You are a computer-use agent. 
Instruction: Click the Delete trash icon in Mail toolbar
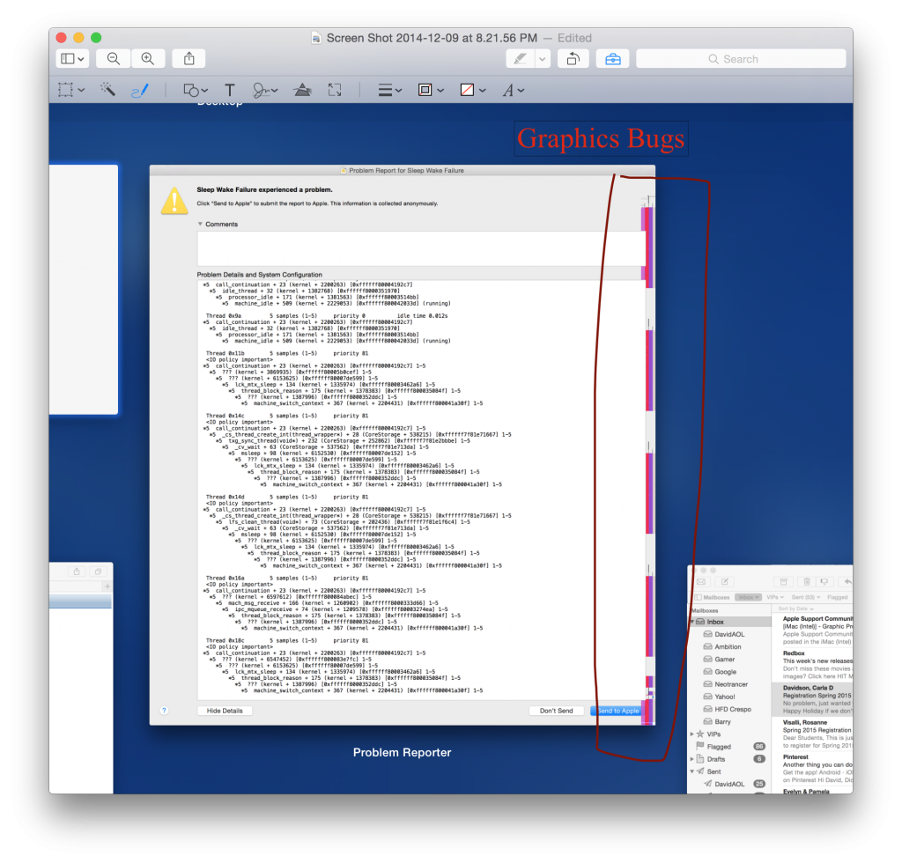[x=807, y=582]
